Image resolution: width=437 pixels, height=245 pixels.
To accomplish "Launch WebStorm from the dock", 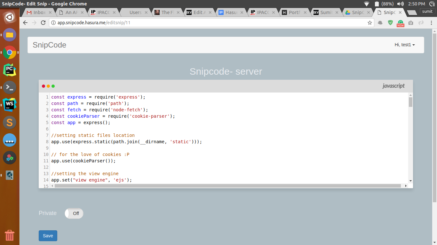I will (10, 105).
